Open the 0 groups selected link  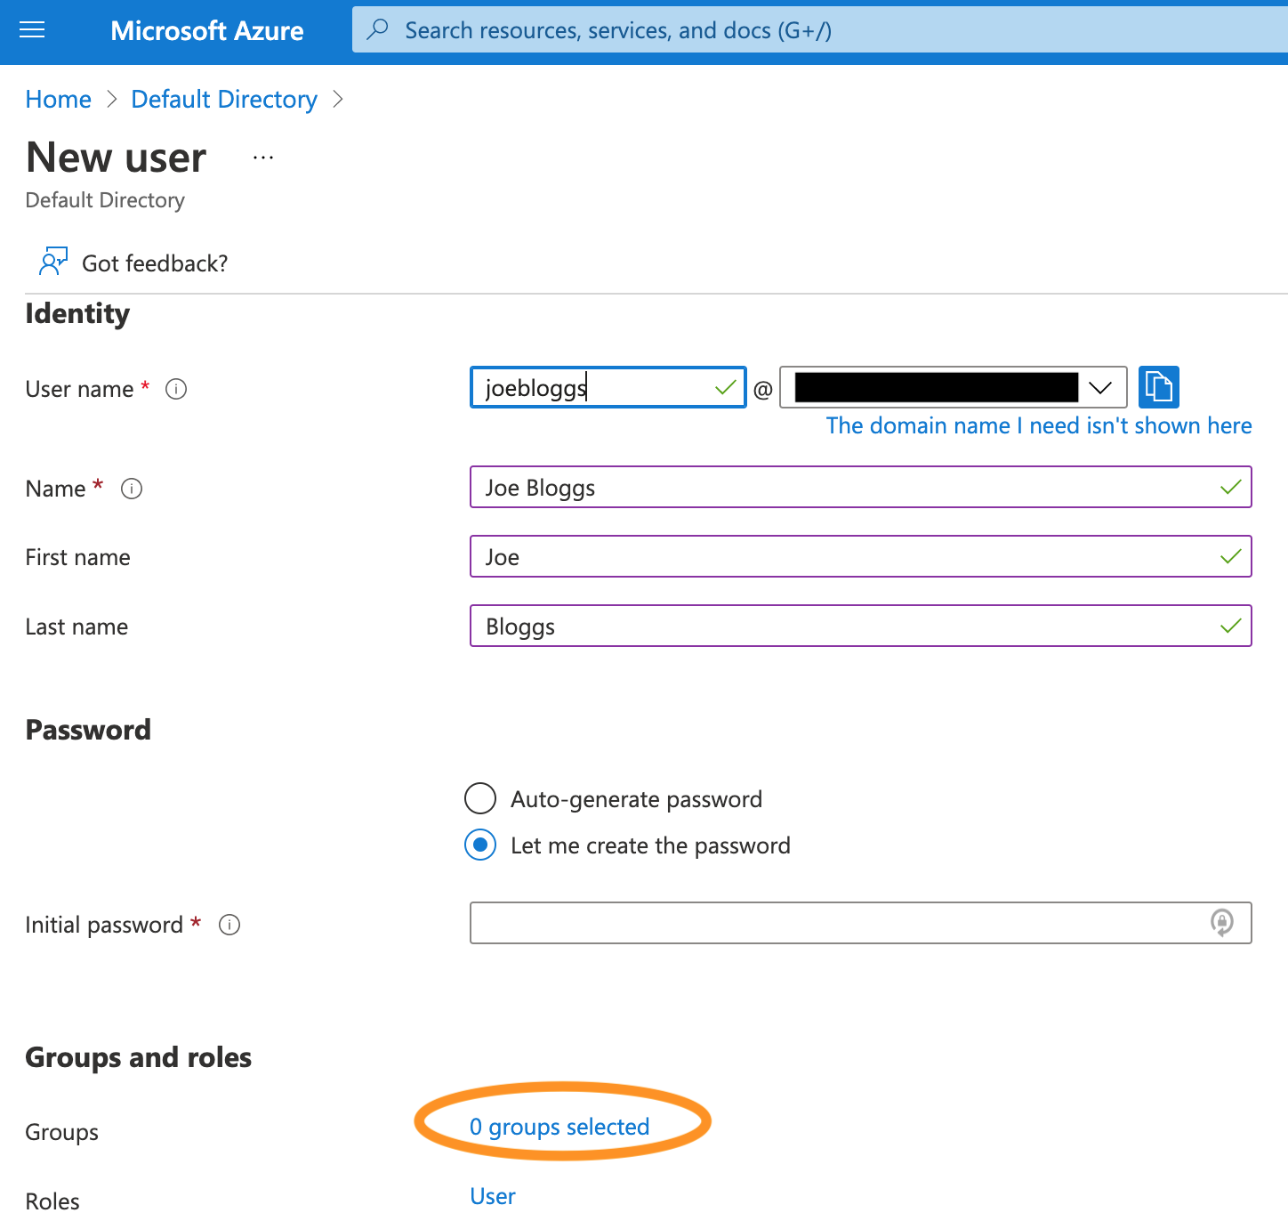point(559,1127)
